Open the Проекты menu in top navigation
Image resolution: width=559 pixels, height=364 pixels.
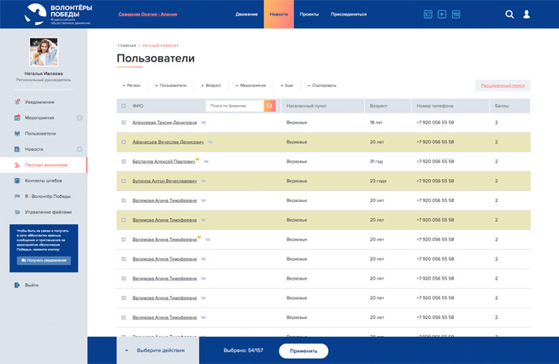[x=309, y=14]
